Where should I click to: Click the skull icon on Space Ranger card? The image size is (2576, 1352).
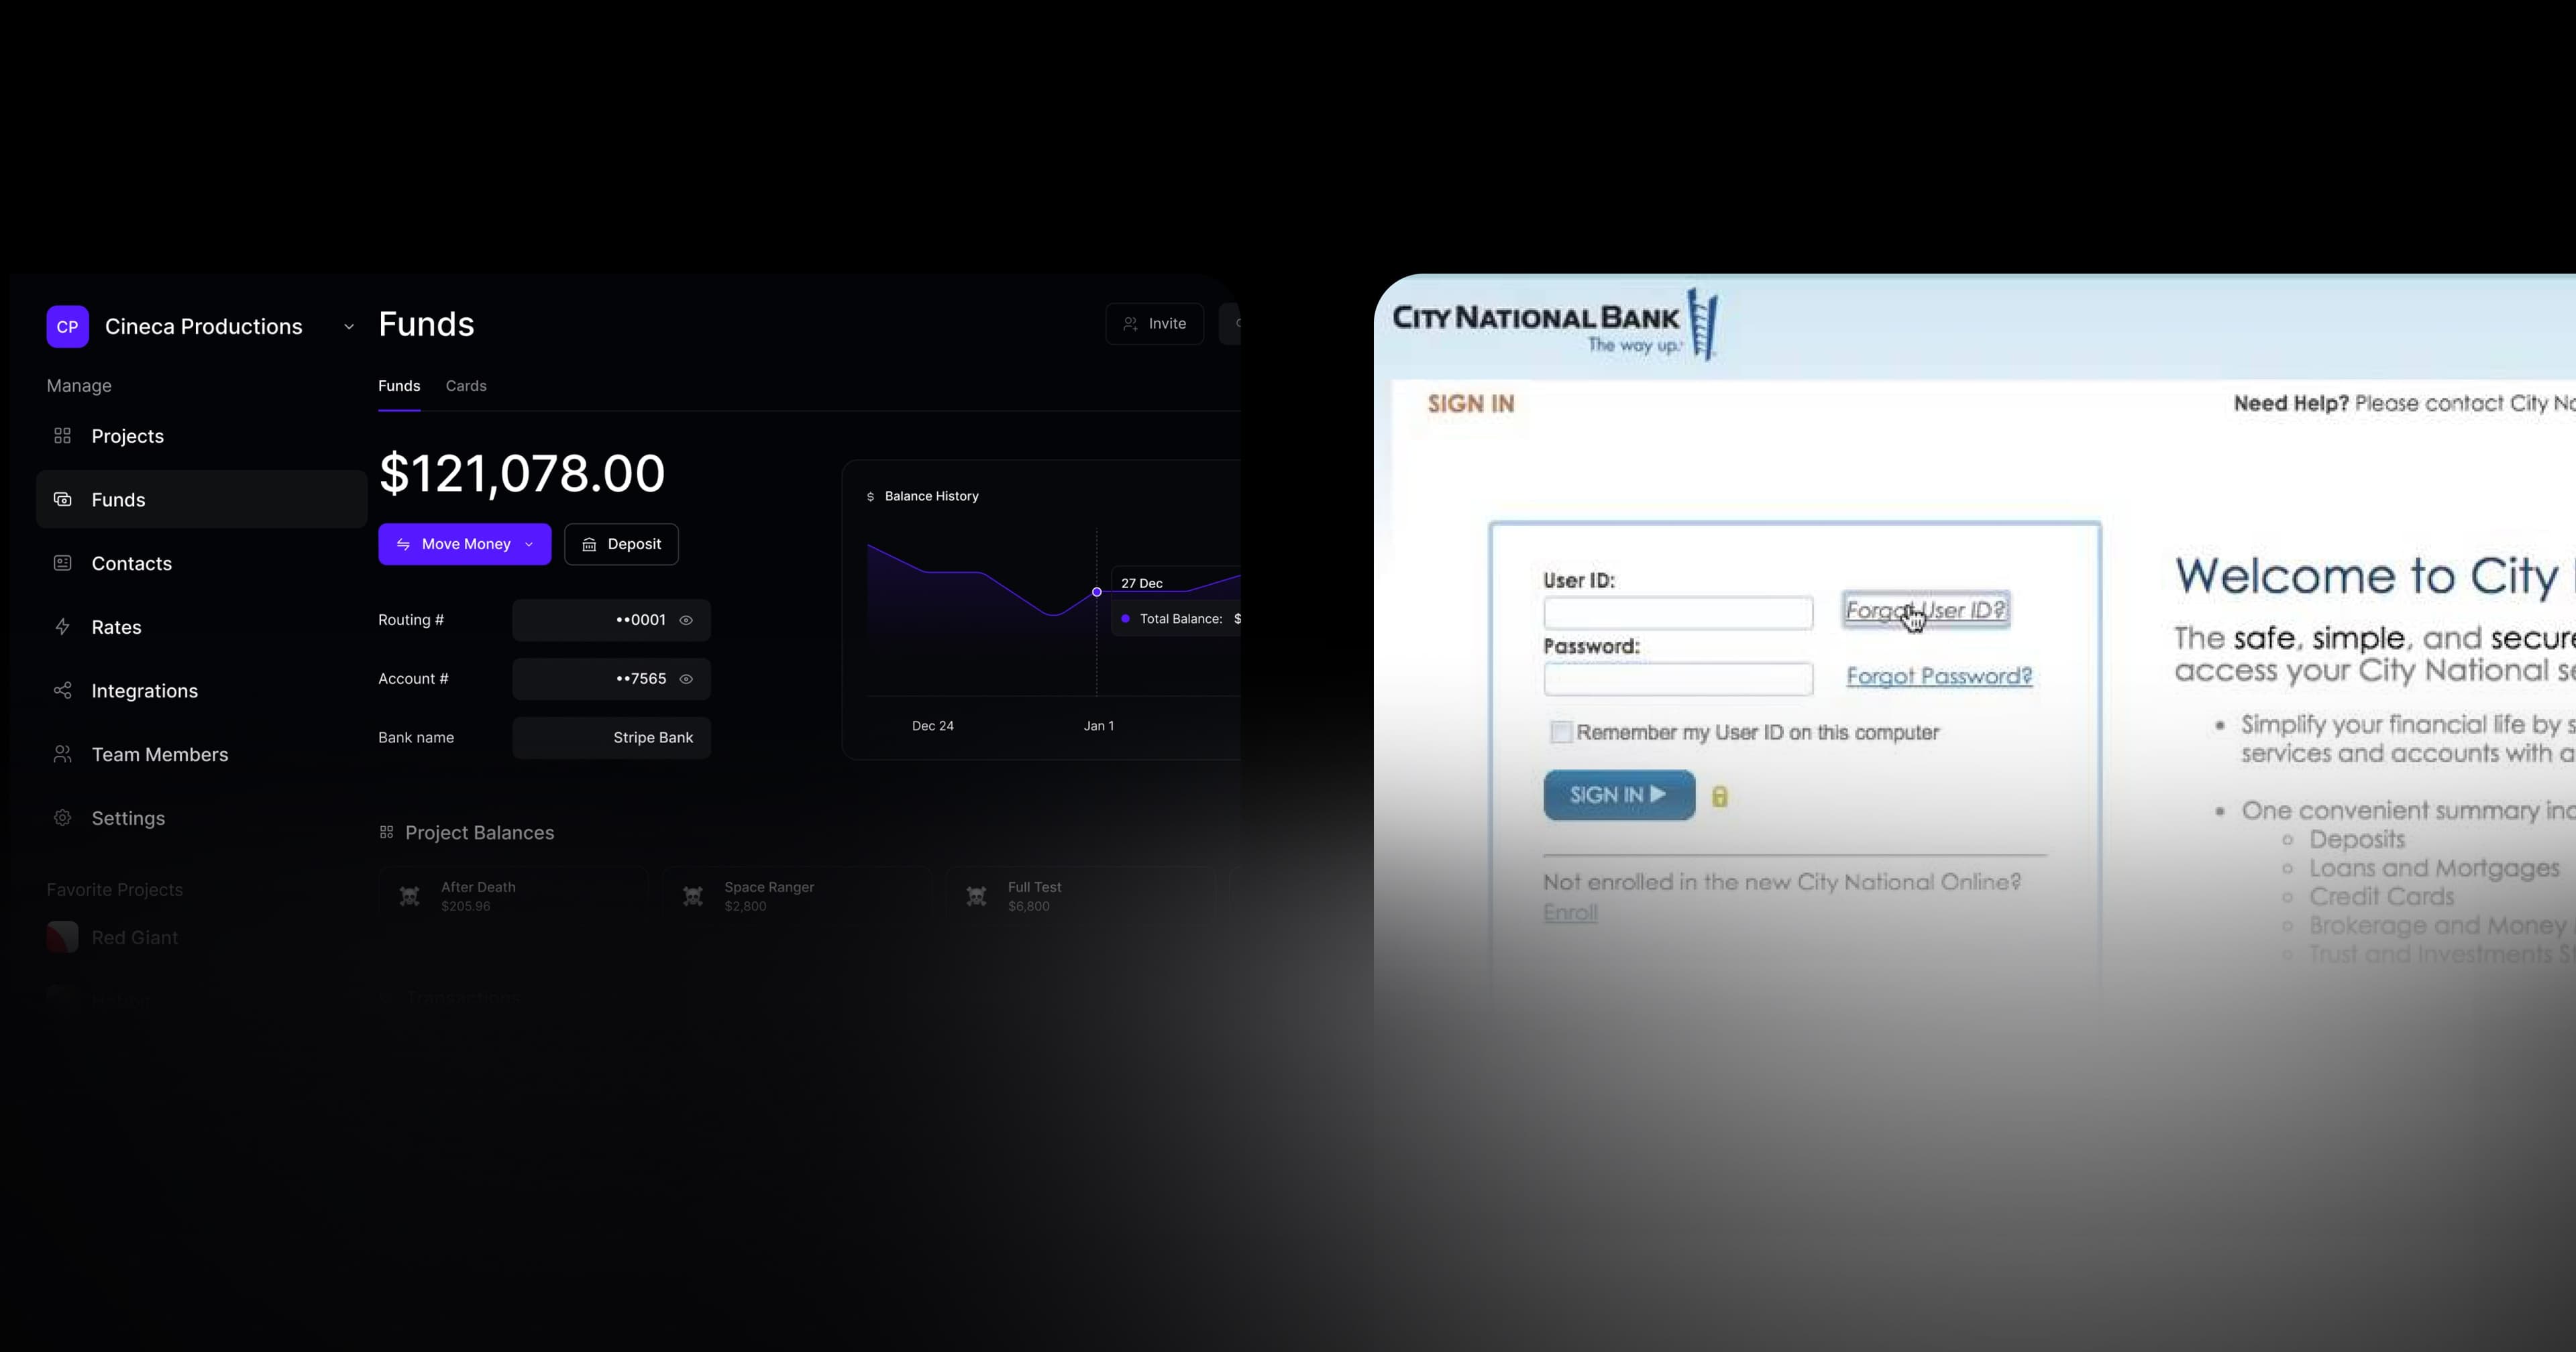click(693, 897)
